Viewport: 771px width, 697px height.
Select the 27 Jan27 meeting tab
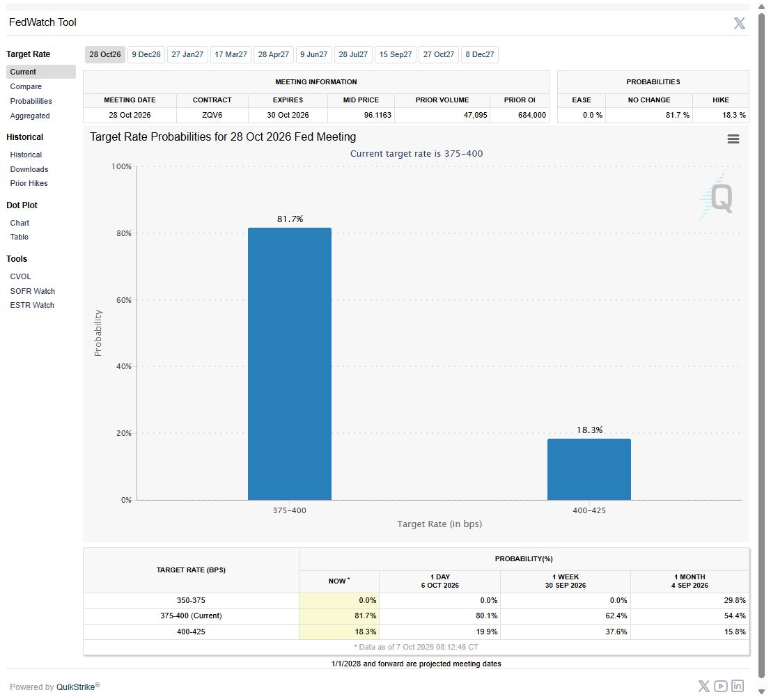(x=187, y=54)
